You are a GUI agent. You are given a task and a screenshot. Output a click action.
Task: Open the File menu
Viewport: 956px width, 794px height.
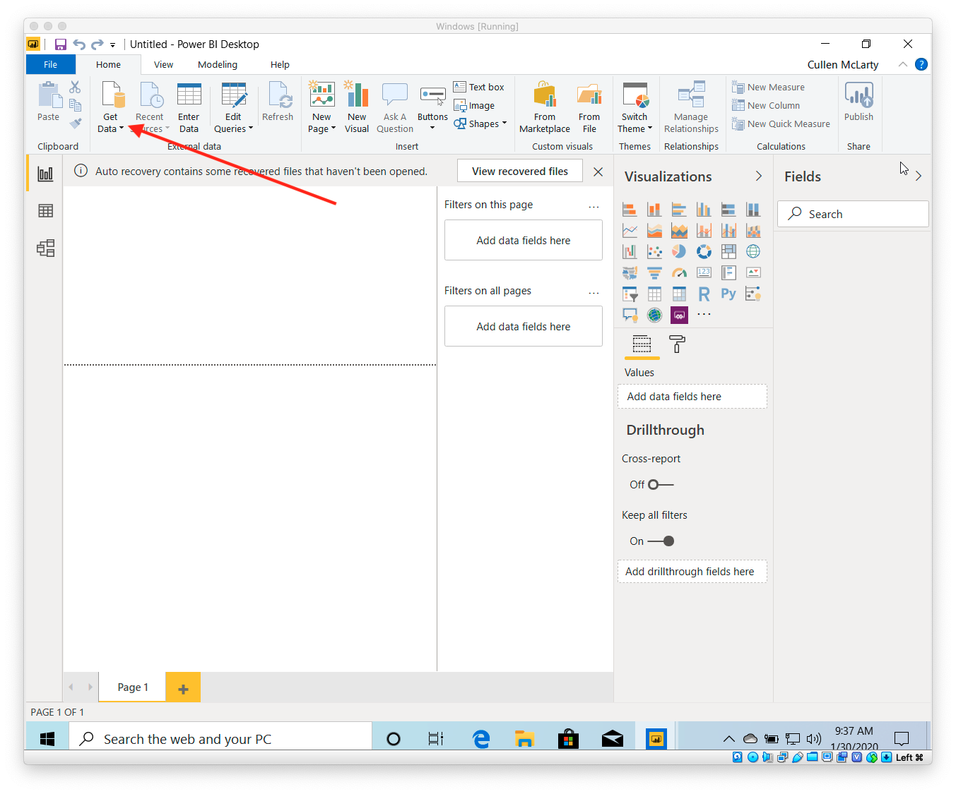click(x=50, y=64)
